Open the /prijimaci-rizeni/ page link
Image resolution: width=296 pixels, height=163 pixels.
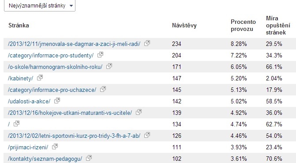[x=28, y=147]
